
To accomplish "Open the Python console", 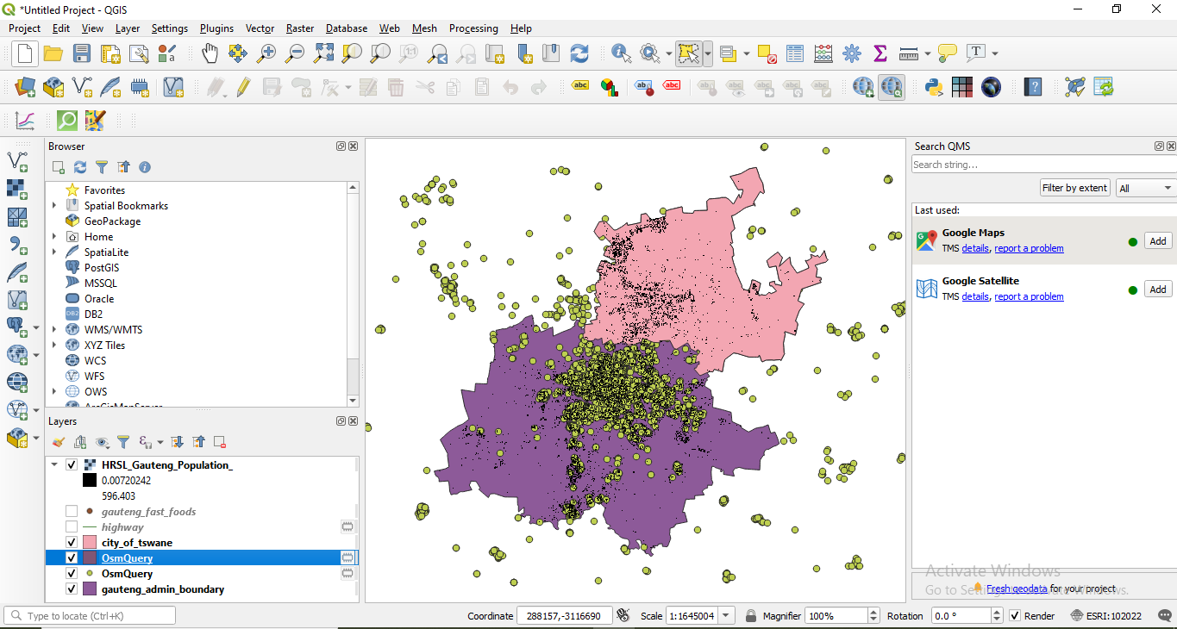I will (x=933, y=87).
